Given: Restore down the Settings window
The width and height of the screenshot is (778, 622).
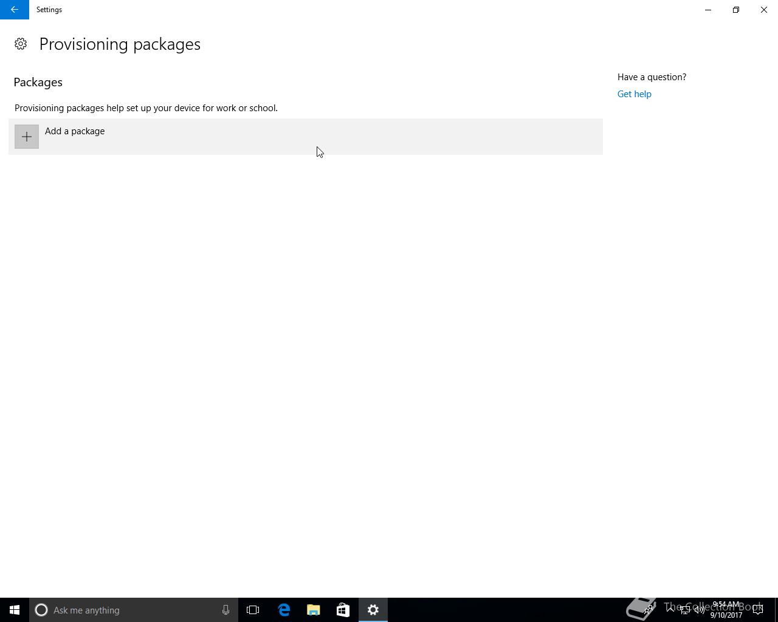Looking at the screenshot, I should coord(736,10).
